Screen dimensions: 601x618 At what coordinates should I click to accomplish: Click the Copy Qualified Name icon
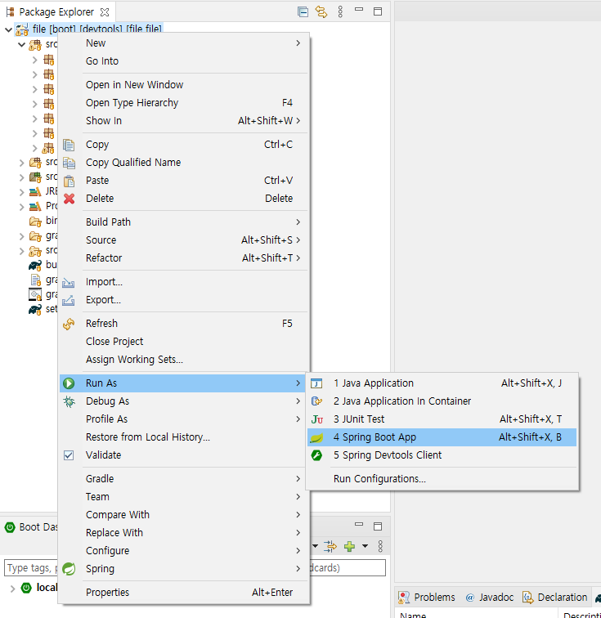[x=69, y=163]
